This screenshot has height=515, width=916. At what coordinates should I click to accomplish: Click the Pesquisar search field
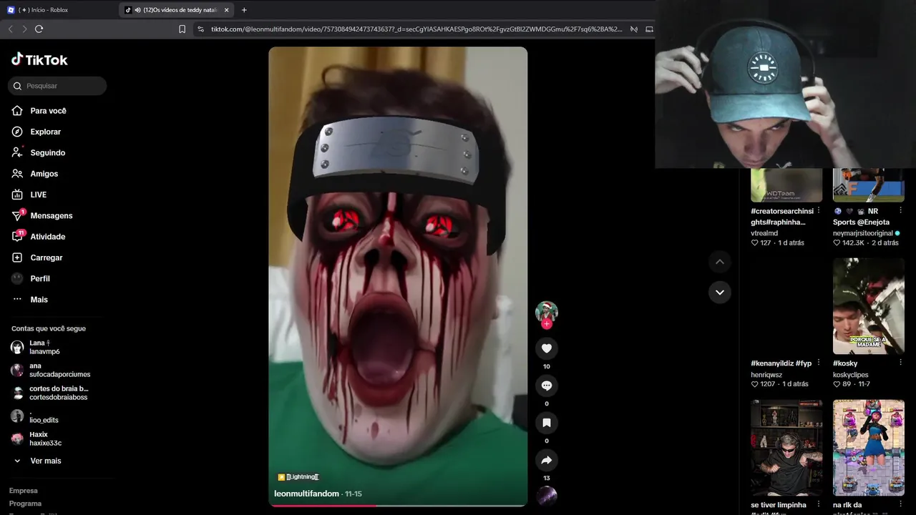click(57, 86)
